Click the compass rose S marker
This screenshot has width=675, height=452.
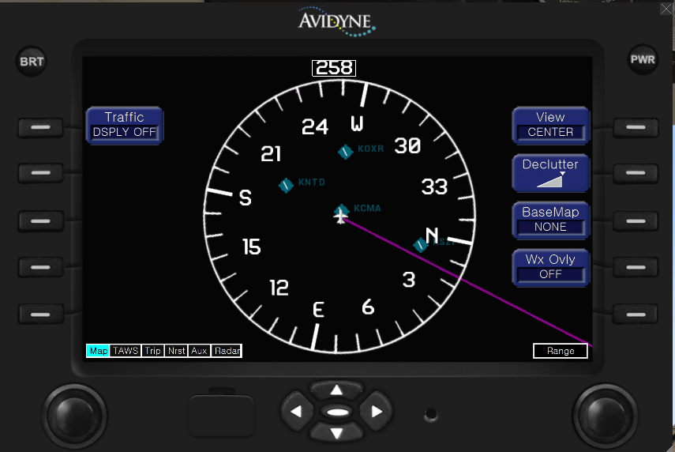point(246,198)
